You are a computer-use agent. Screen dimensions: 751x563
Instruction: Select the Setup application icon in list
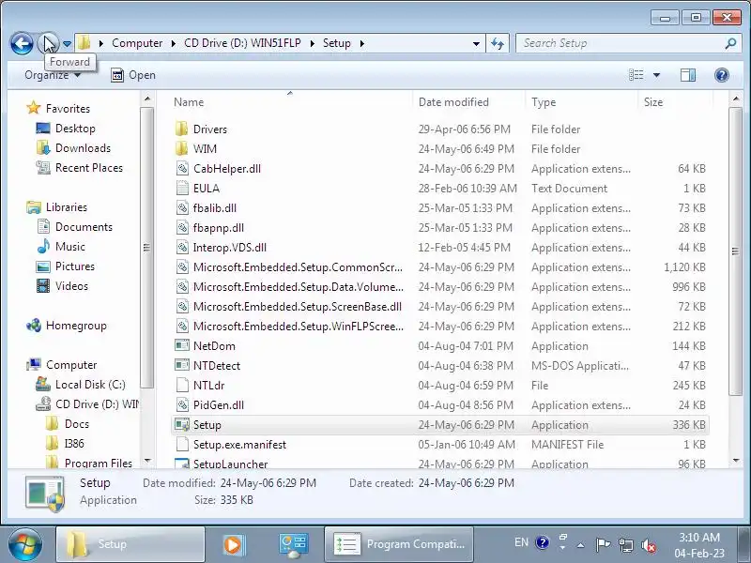click(182, 425)
